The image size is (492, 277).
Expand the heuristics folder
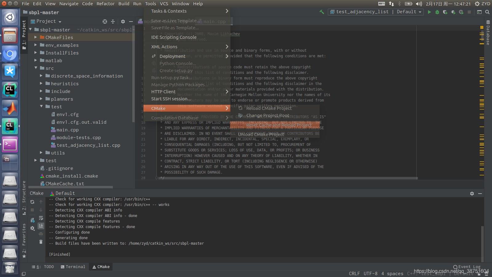pos(41,83)
